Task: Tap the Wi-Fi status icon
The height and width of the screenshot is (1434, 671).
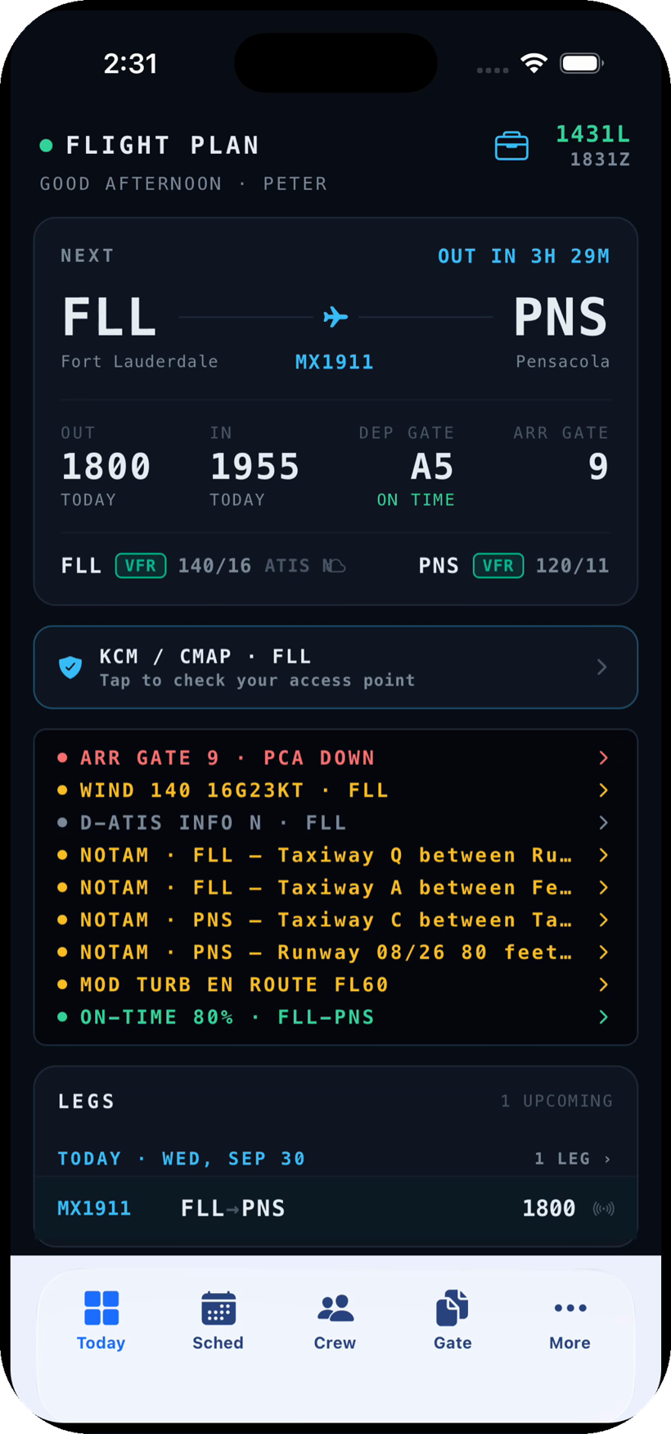Action: [534, 63]
